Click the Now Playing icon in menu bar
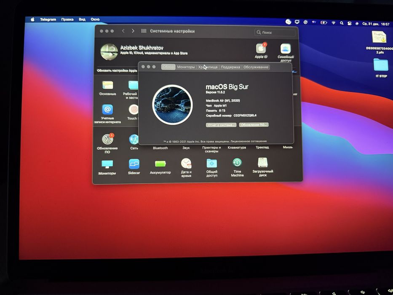This screenshot has width=393, height=295. pos(305,22)
